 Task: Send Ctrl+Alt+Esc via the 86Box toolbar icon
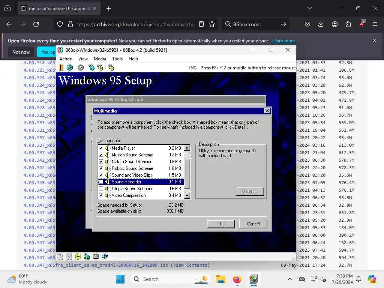click(100, 67)
